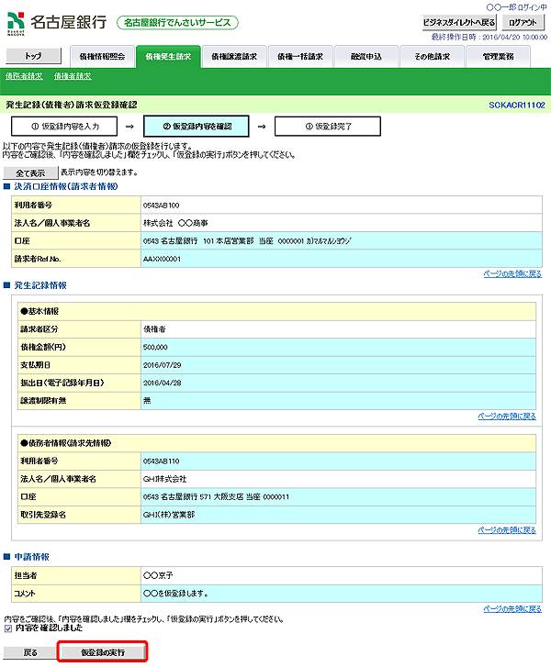The width and height of the screenshot is (551, 667).
Task: Click the 担当者 value ○○京子
Action: click(x=158, y=576)
